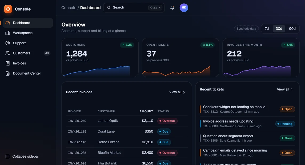Select the 90d time range

coord(292,29)
